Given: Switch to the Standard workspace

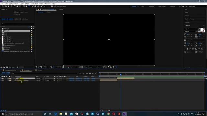Looking at the screenshot, I should tap(151, 6).
